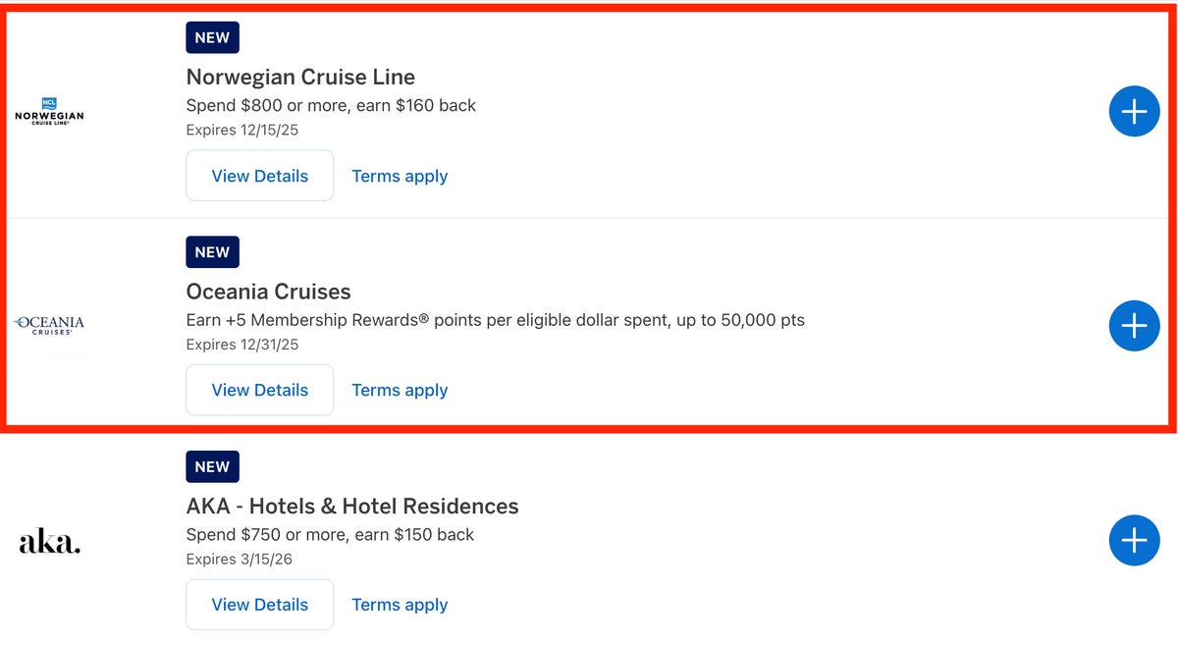Open Terms apply link for AKA Hotels
Image resolution: width=1178 pixels, height=645 pixels.
(400, 605)
